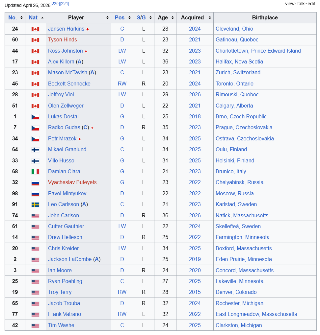Viewport: 320px width, 335px height.
Task: Open RW position link for Beckett Sennecke
Action: (122, 84)
